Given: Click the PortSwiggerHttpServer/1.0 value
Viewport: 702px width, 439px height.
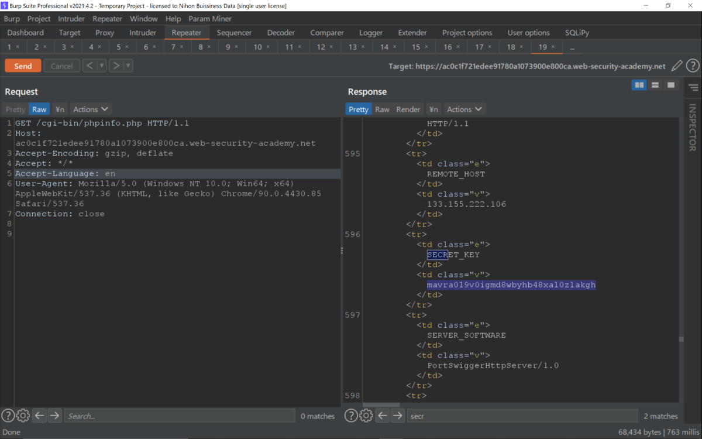Looking at the screenshot, I should [493, 366].
